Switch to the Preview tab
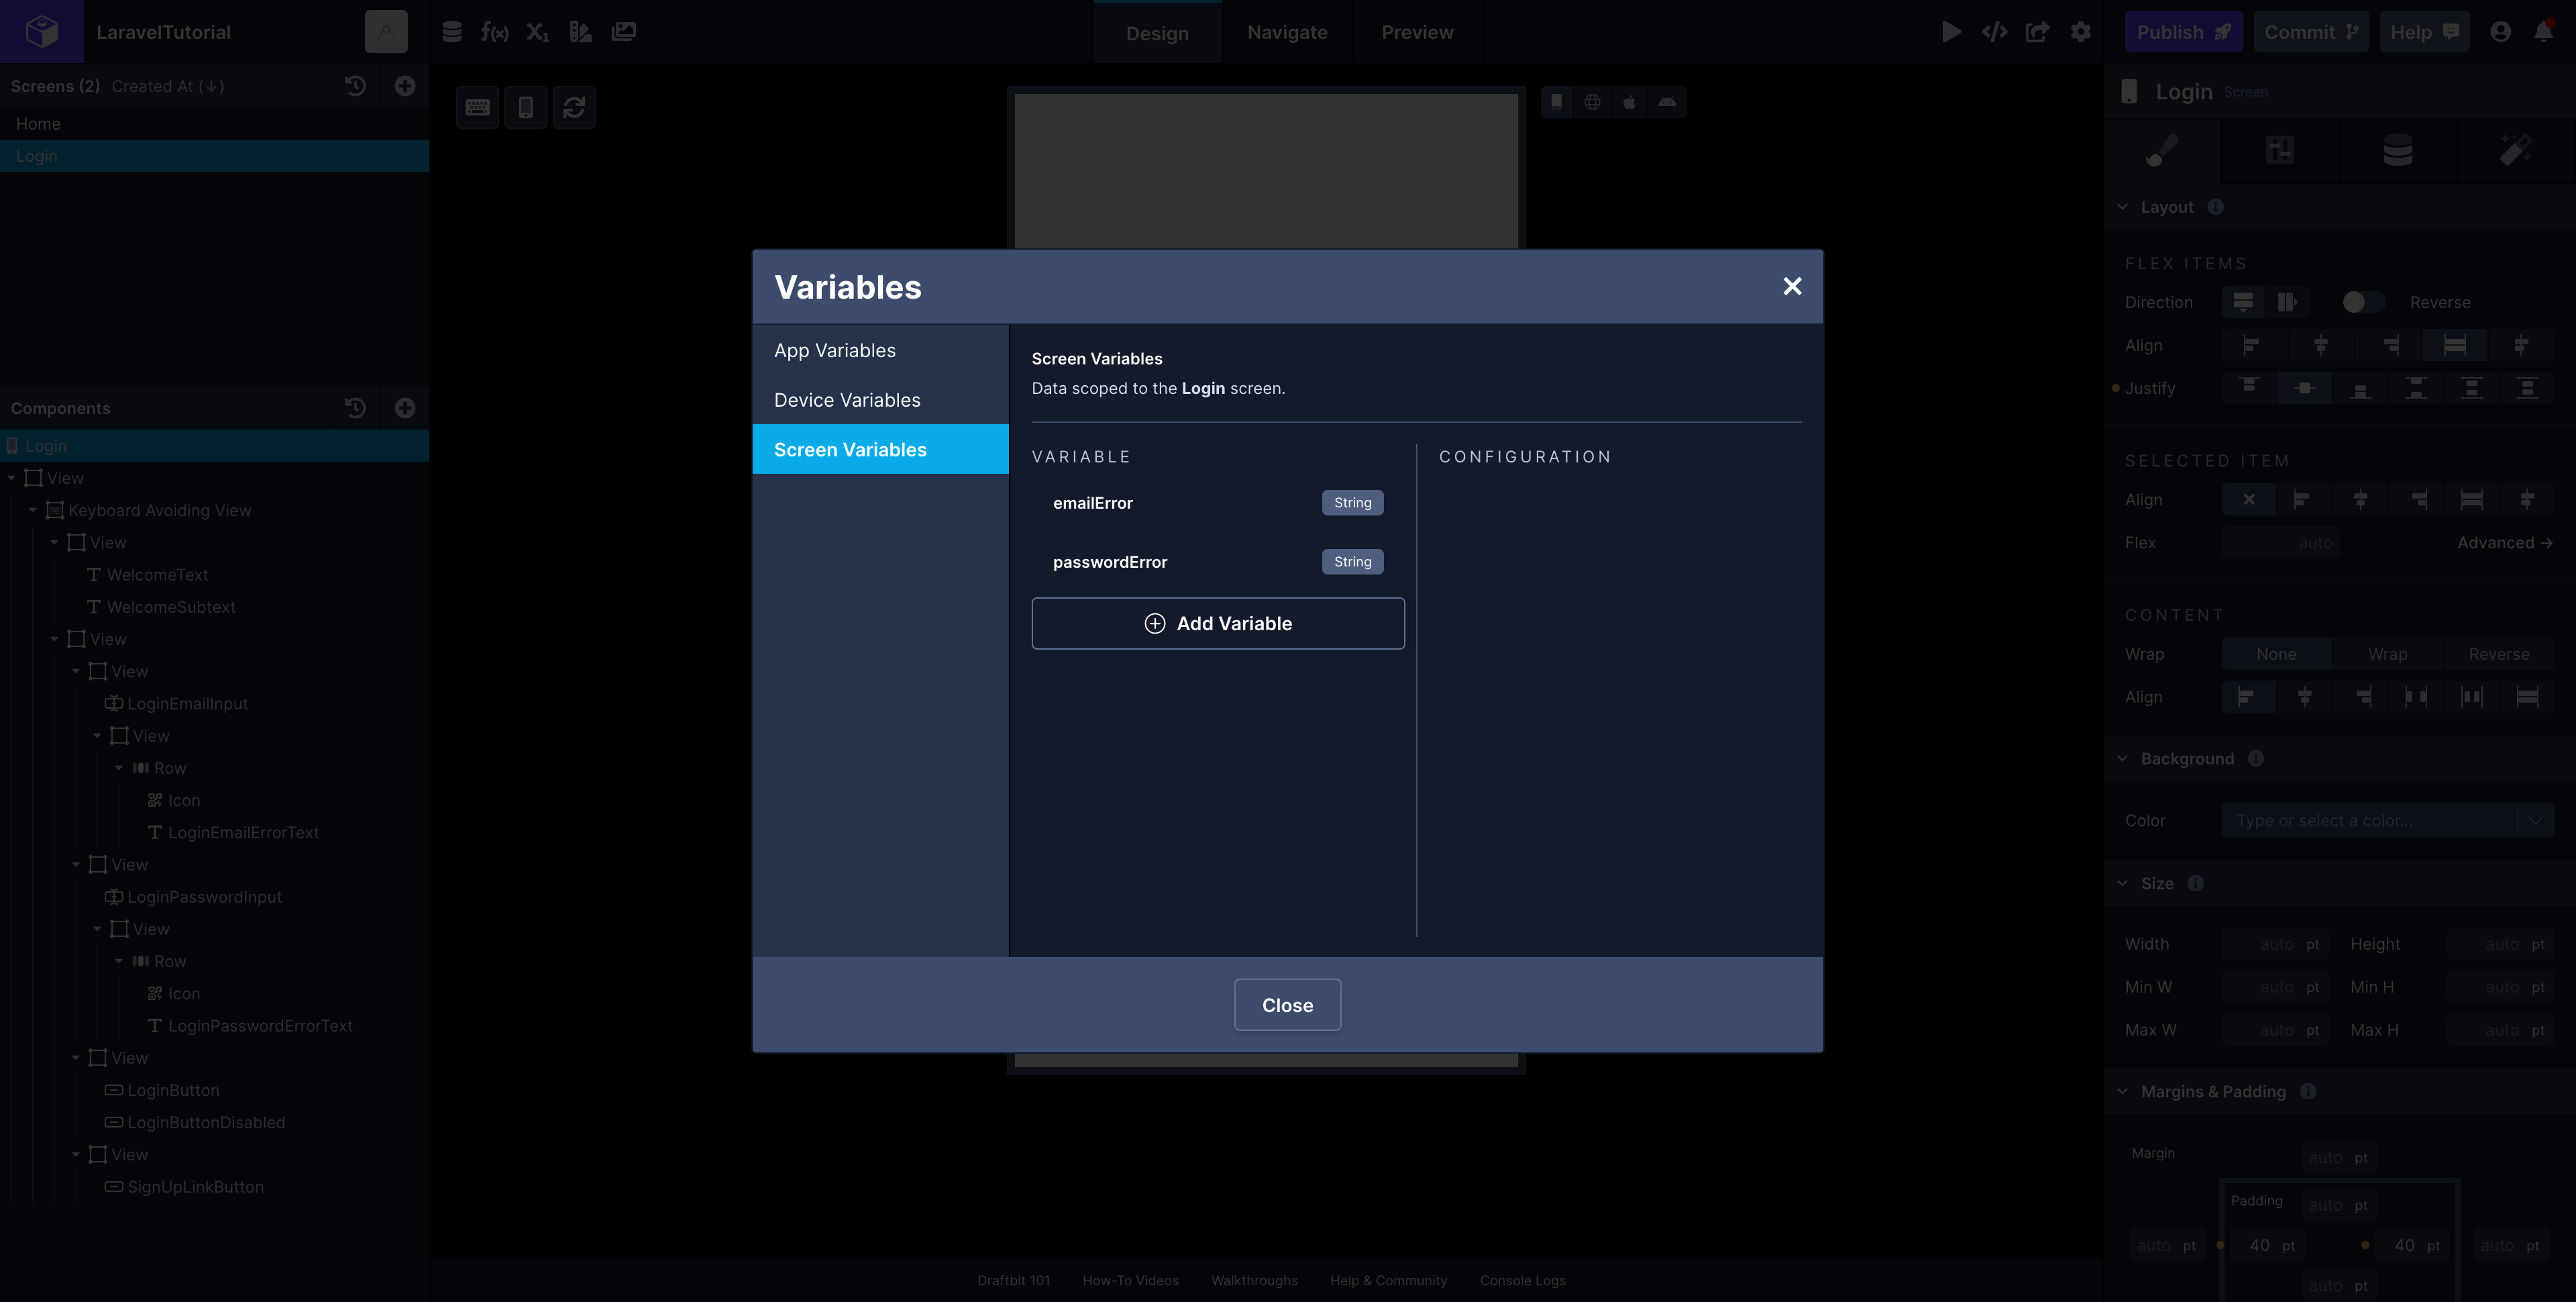The width and height of the screenshot is (2576, 1302). (1417, 32)
